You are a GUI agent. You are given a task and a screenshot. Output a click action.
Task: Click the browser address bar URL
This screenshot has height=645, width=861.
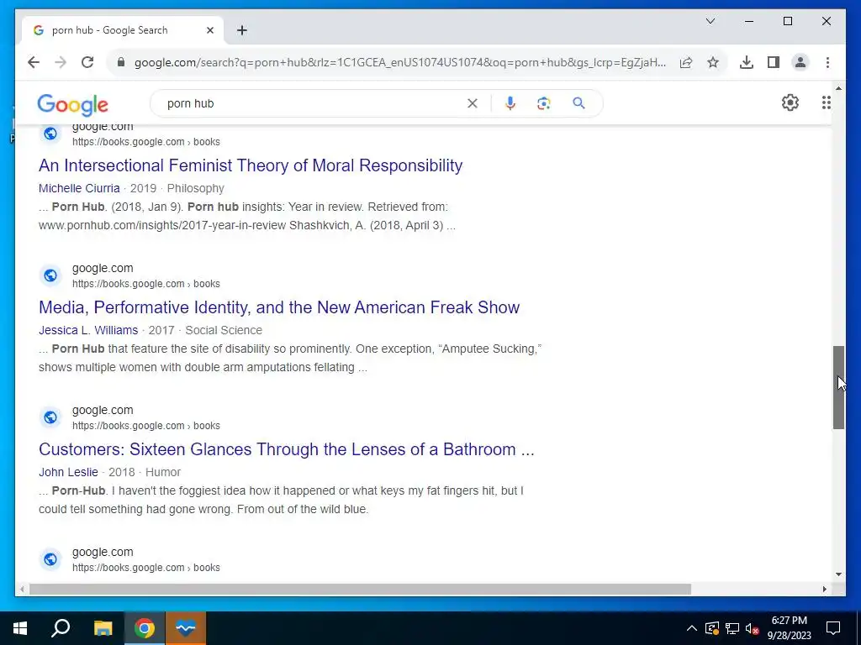click(x=399, y=62)
